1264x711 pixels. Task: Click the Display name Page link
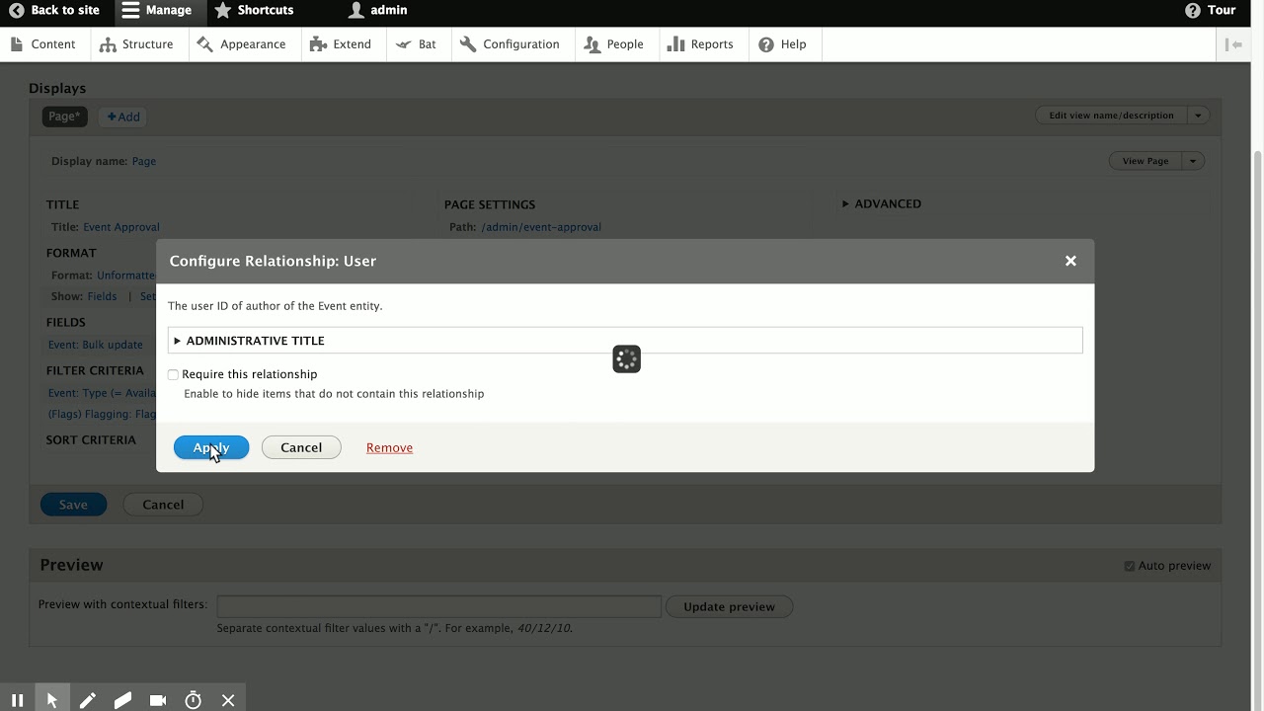point(144,161)
